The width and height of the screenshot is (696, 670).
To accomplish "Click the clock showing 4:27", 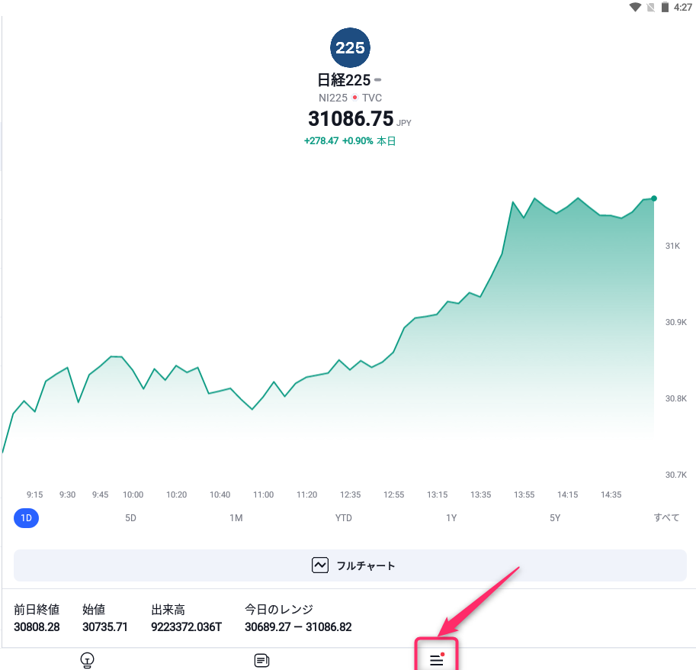I will click(683, 7).
